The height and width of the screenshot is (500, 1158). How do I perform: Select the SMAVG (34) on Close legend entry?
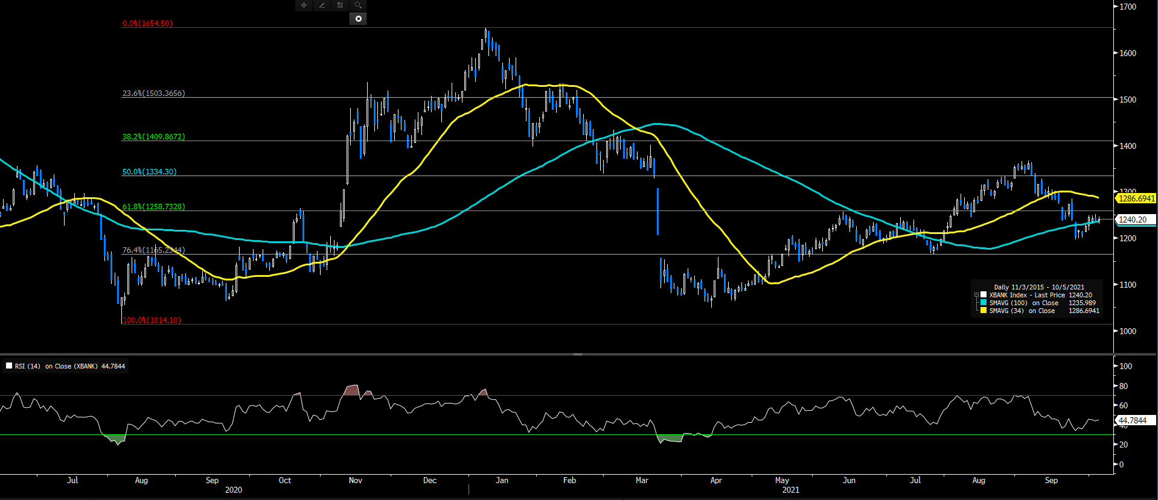tap(1022, 311)
